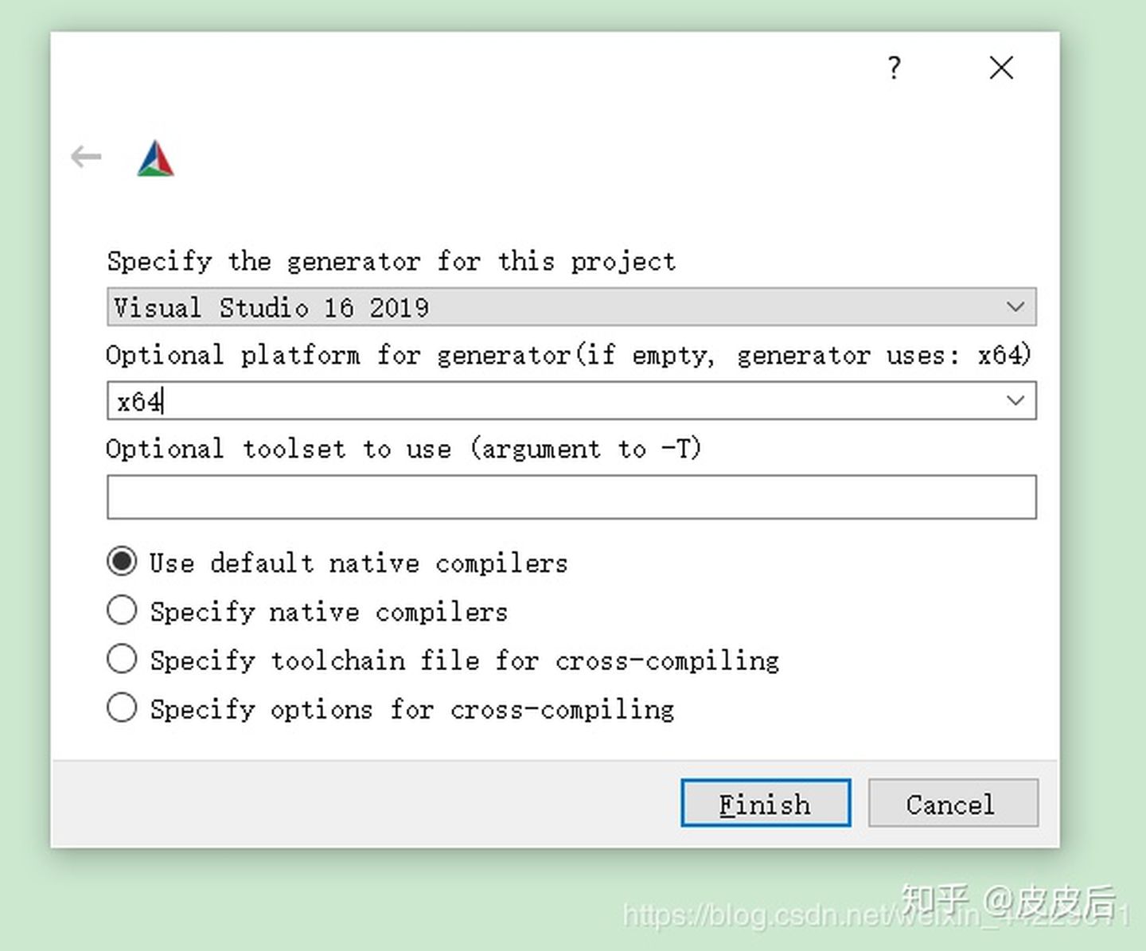
Task: Click the back arrow in the wizard
Action: (86, 157)
